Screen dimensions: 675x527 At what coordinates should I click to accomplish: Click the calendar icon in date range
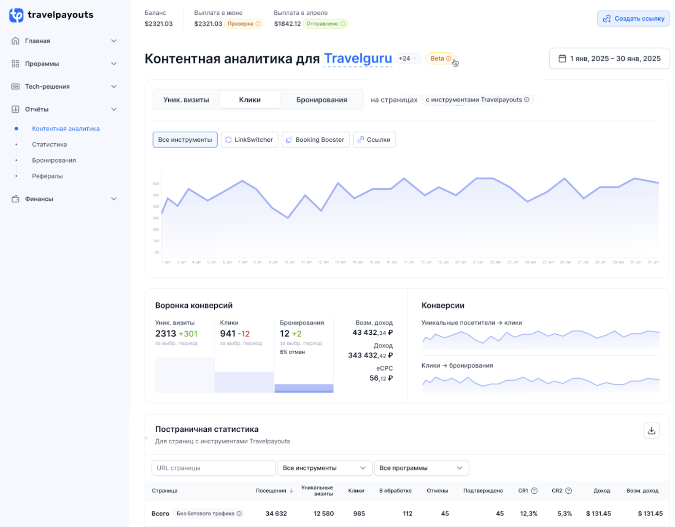tap(562, 59)
